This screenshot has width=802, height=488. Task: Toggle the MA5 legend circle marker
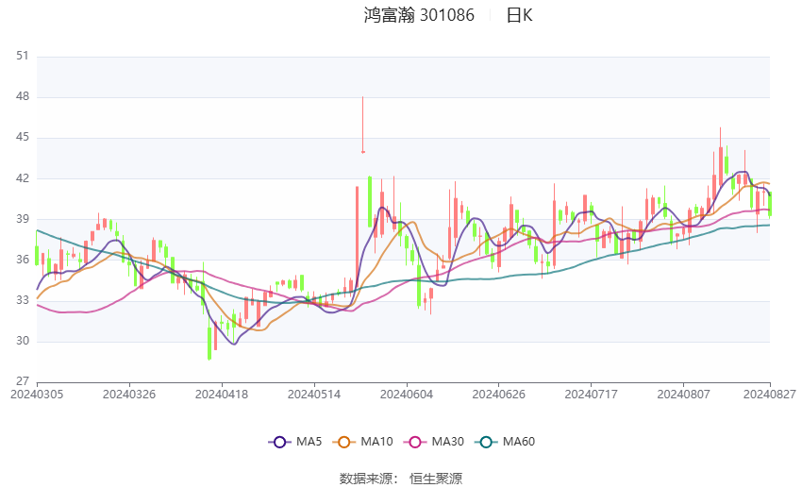coord(279,442)
